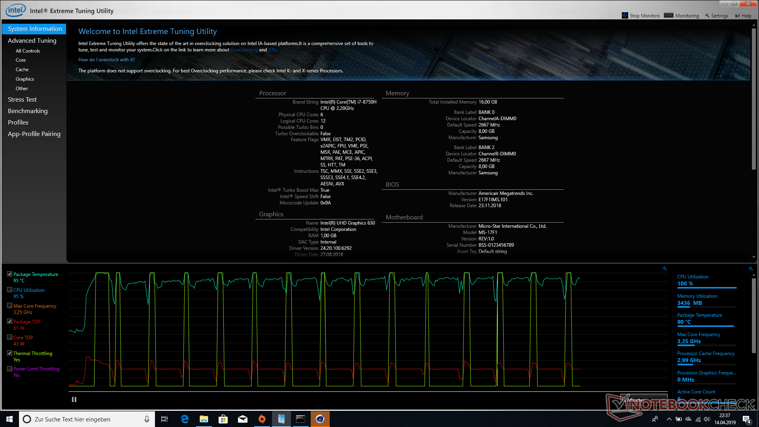759x427 pixels.
Task: Tick the Power Limit Throttling checkbox
Action: point(10,368)
